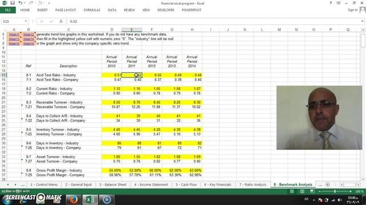Screen dimensions: 366x205
Task: Click the 100% zoom level indicator
Action: [x=359, y=191]
